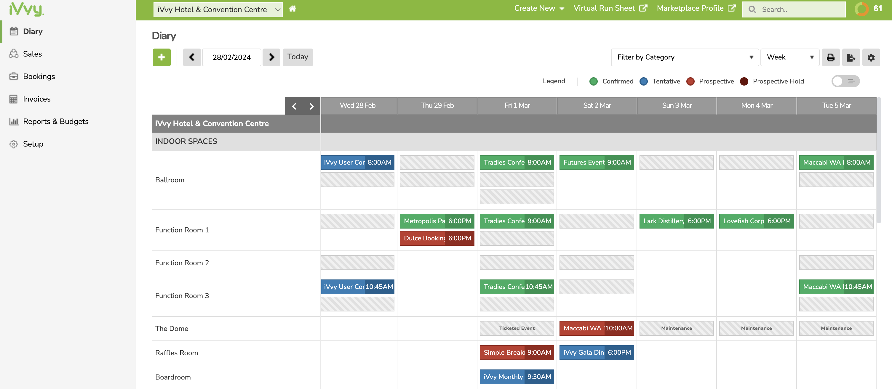Click the Today button
892x389 pixels.
[298, 57]
